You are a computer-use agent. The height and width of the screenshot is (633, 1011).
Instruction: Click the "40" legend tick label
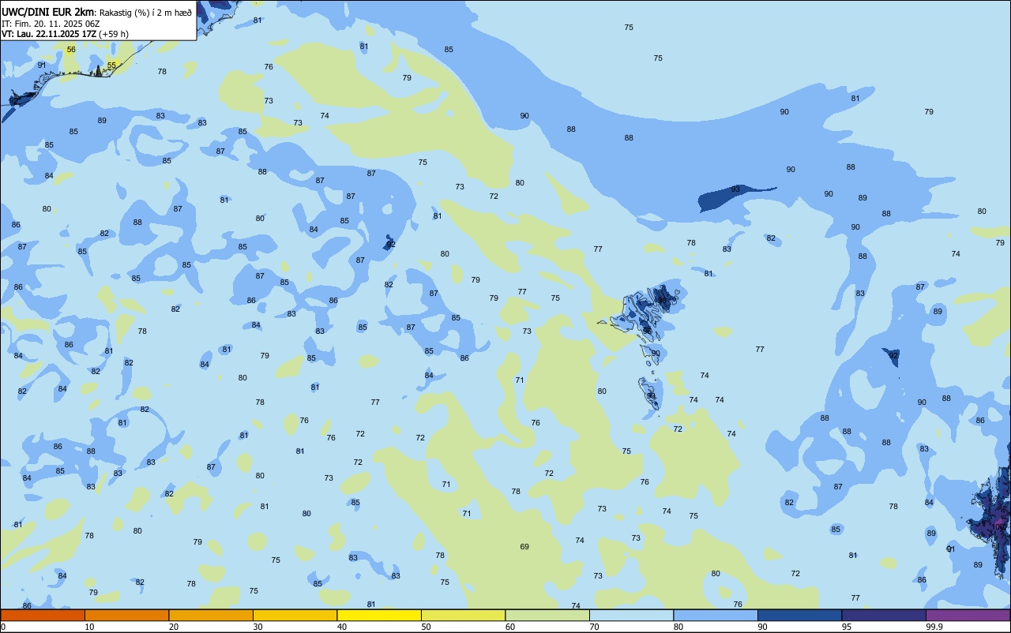(x=342, y=627)
